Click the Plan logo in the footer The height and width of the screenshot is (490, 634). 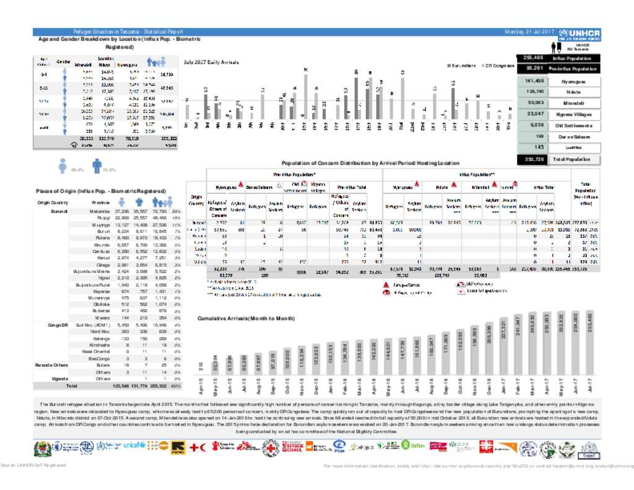tap(339, 447)
